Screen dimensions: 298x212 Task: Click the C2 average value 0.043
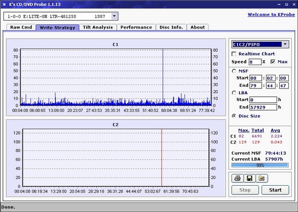click(x=276, y=142)
